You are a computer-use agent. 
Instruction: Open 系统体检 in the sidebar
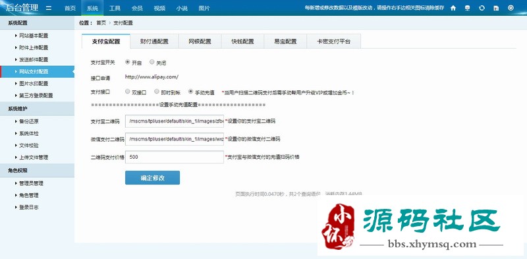(x=29, y=133)
